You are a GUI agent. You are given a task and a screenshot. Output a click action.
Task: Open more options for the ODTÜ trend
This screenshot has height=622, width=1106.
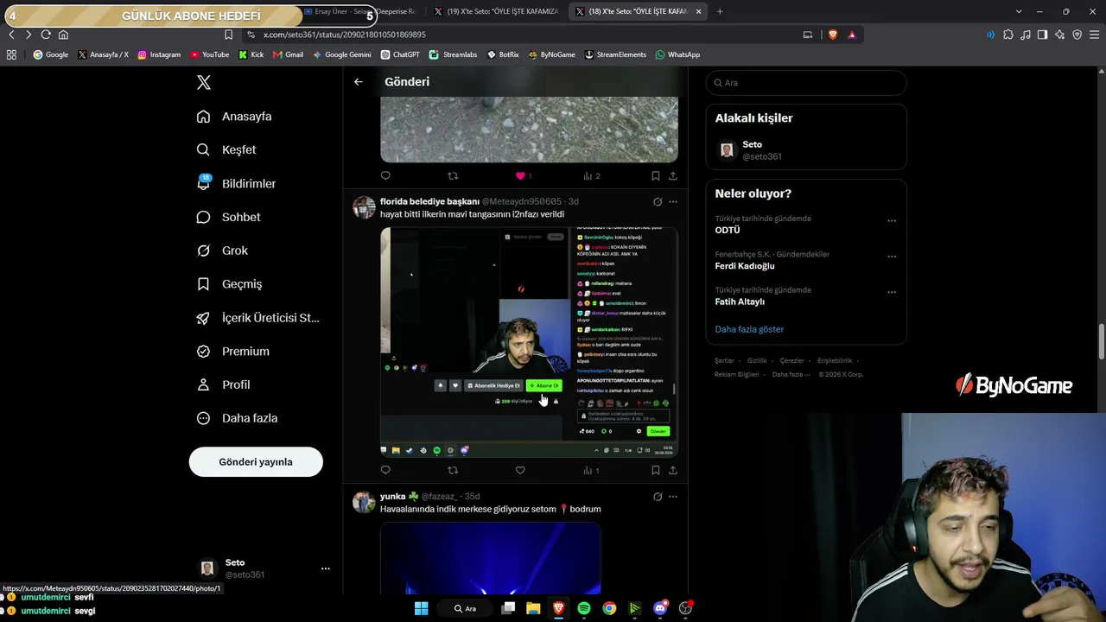(892, 220)
